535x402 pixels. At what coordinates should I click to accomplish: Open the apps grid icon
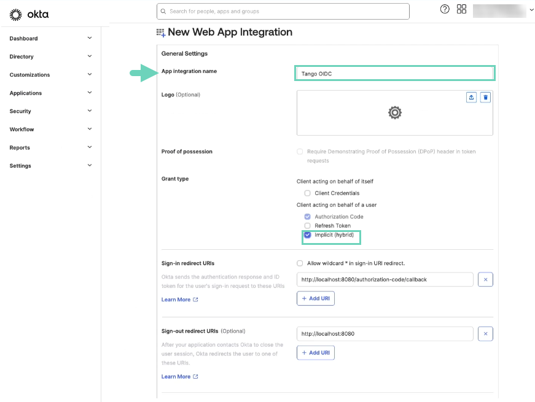tap(462, 9)
